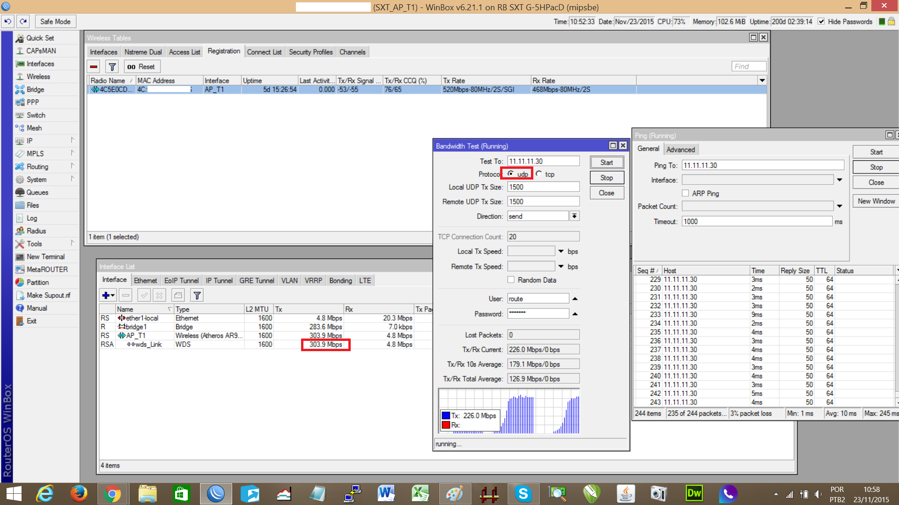Uncheck Hide Passwords checkbox

click(821, 22)
